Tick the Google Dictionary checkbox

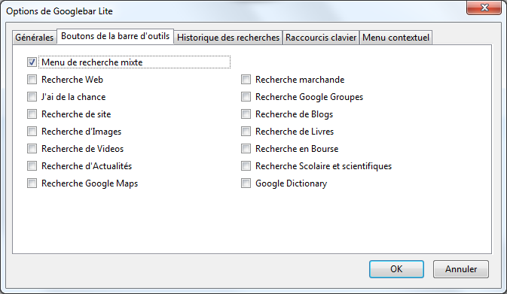246,183
